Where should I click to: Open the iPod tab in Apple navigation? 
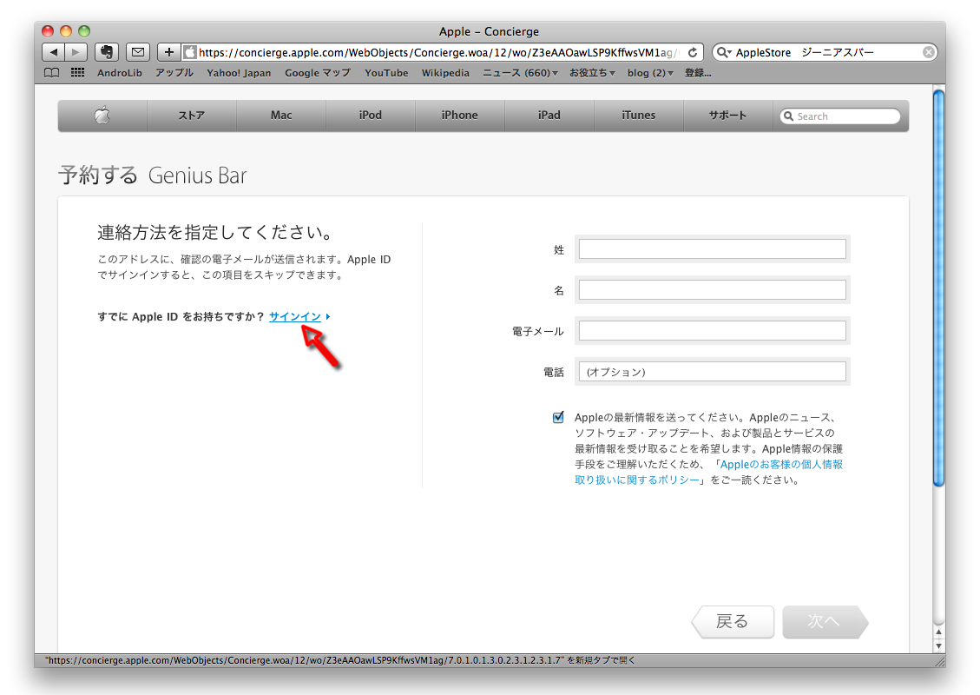[x=371, y=115]
